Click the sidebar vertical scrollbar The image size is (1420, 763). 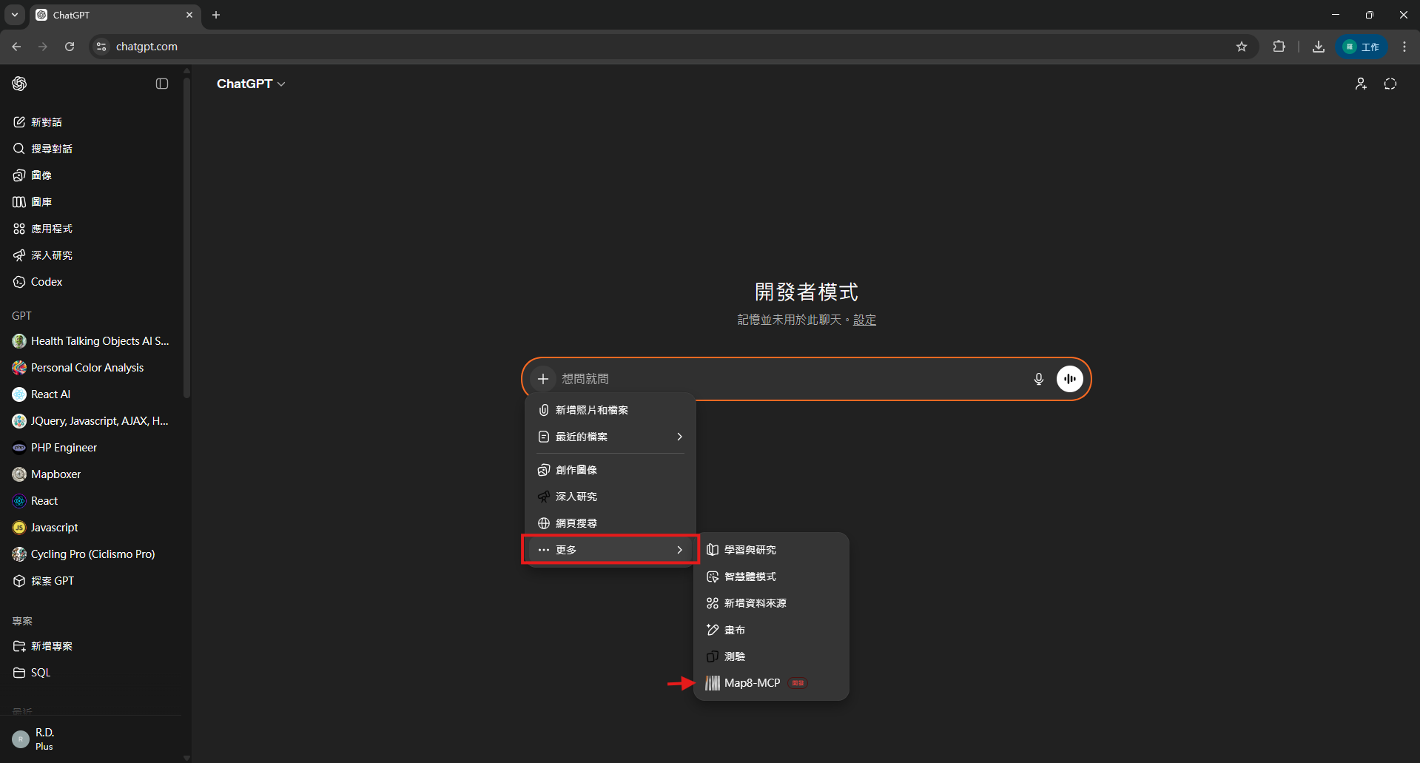tap(186, 237)
